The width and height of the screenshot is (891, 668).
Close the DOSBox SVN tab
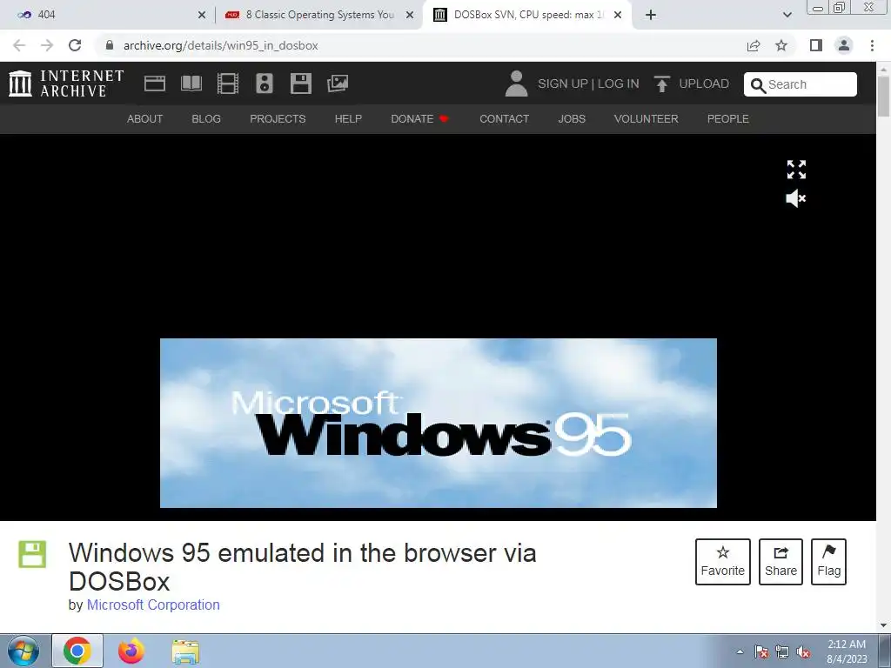[618, 15]
